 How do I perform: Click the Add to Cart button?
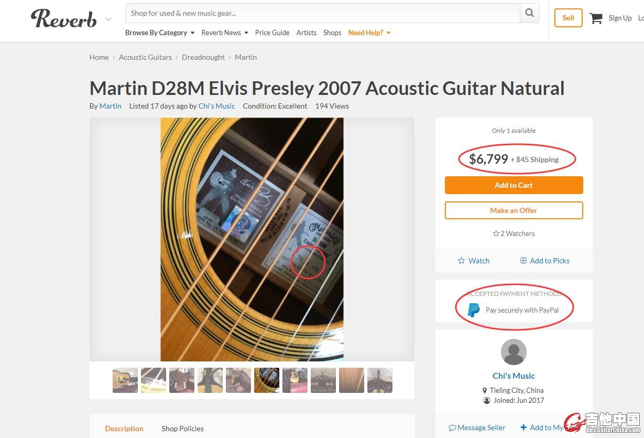(x=514, y=185)
